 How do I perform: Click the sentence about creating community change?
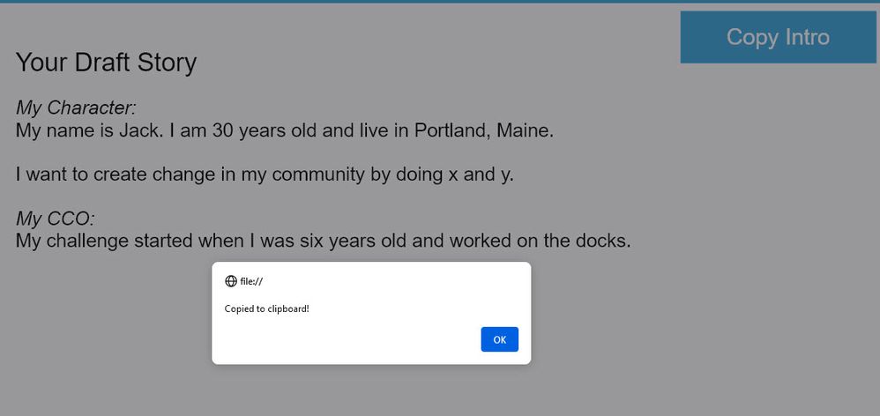click(265, 174)
